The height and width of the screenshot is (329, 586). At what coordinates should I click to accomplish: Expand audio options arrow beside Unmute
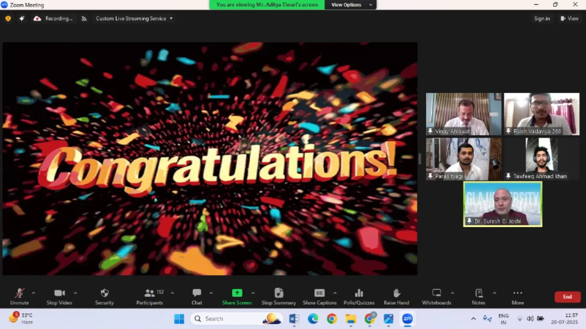(x=33, y=293)
